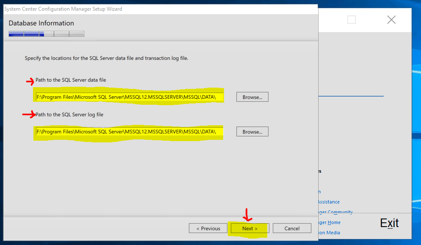Screen dimensions: 421x245
Task: Open the Community link in background window
Action: coord(336,212)
